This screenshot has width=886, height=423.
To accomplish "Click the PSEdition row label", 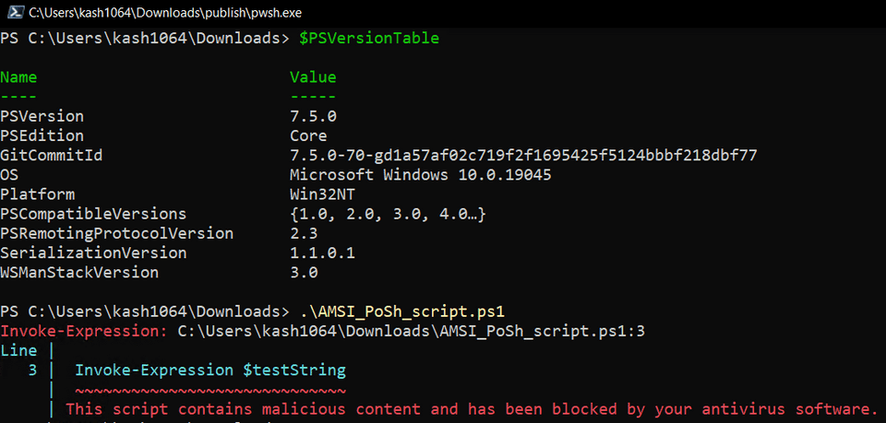I will [x=42, y=135].
